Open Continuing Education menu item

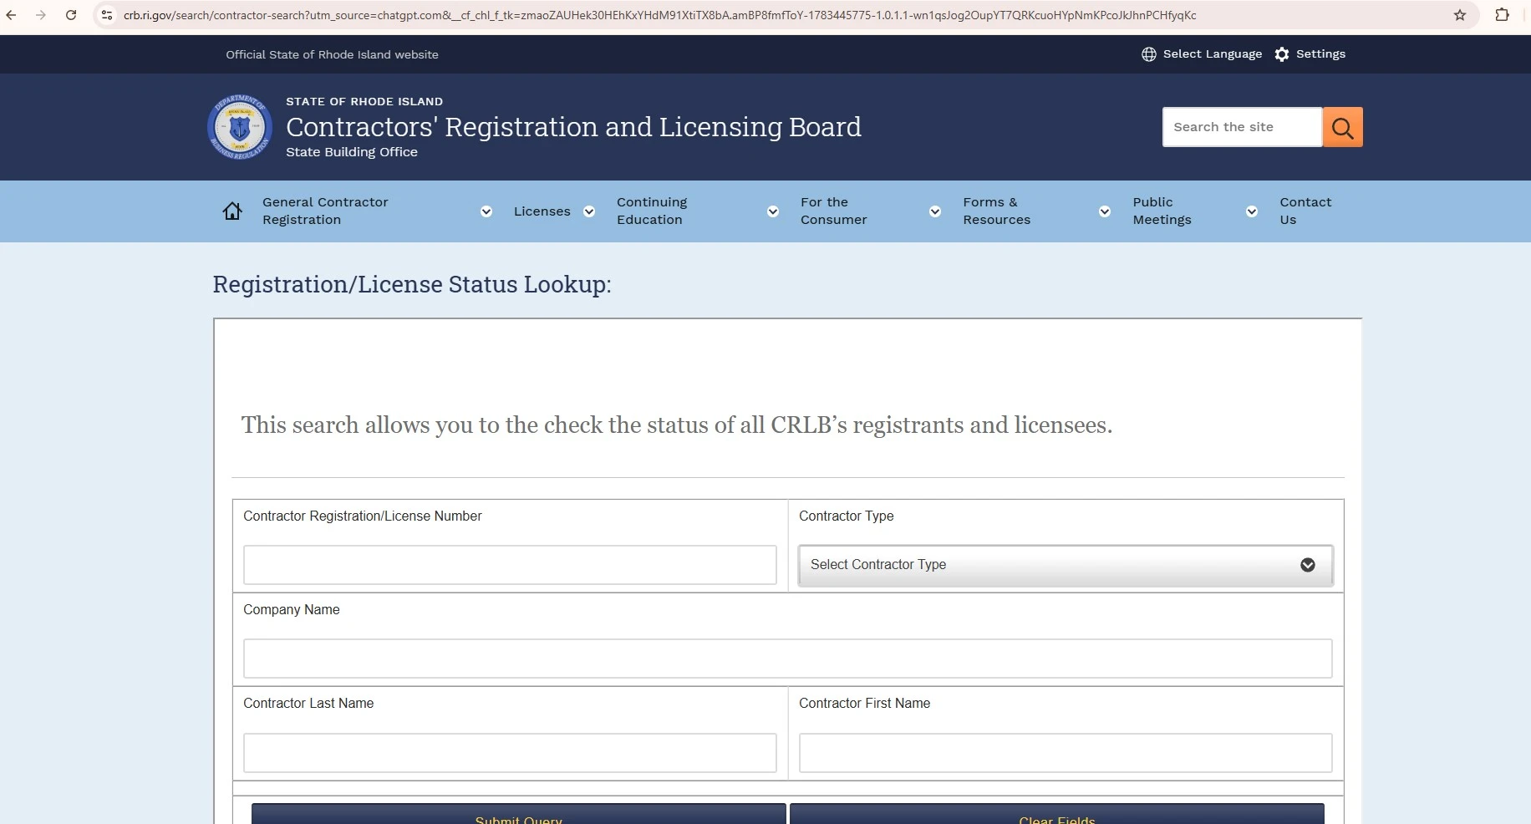[652, 211]
